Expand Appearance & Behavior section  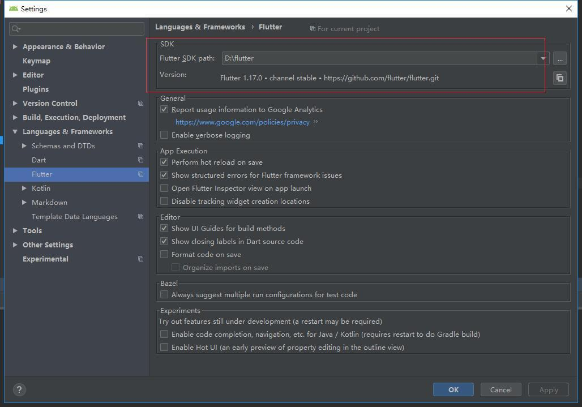coord(15,47)
